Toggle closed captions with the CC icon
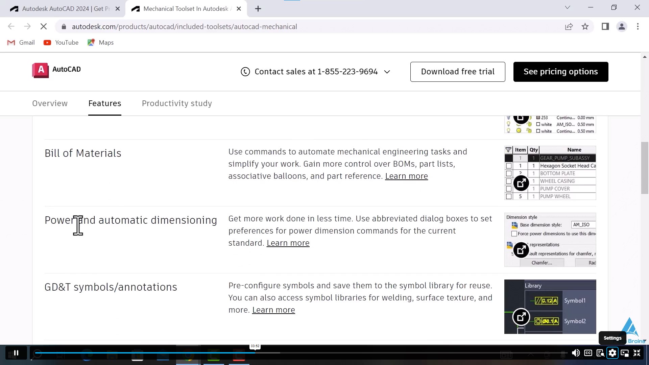Screen dimensions: 649x365 pyautogui.click(x=588, y=353)
